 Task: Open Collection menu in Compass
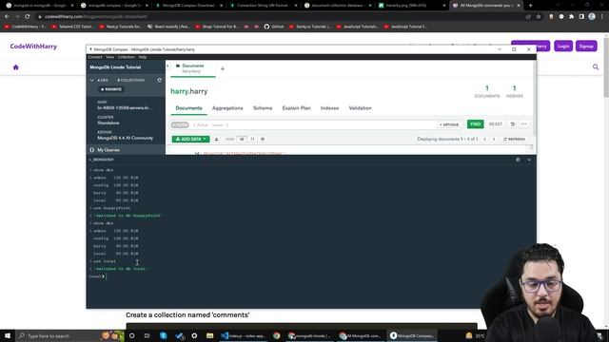coord(127,57)
